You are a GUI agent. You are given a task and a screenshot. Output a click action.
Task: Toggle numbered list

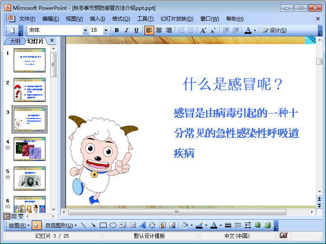coord(181,30)
